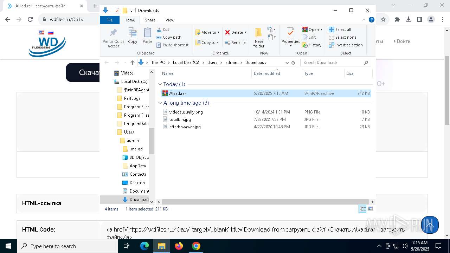The width and height of the screenshot is (450, 253).
Task: Click Paste shortcut in ribbon
Action: click(x=172, y=45)
